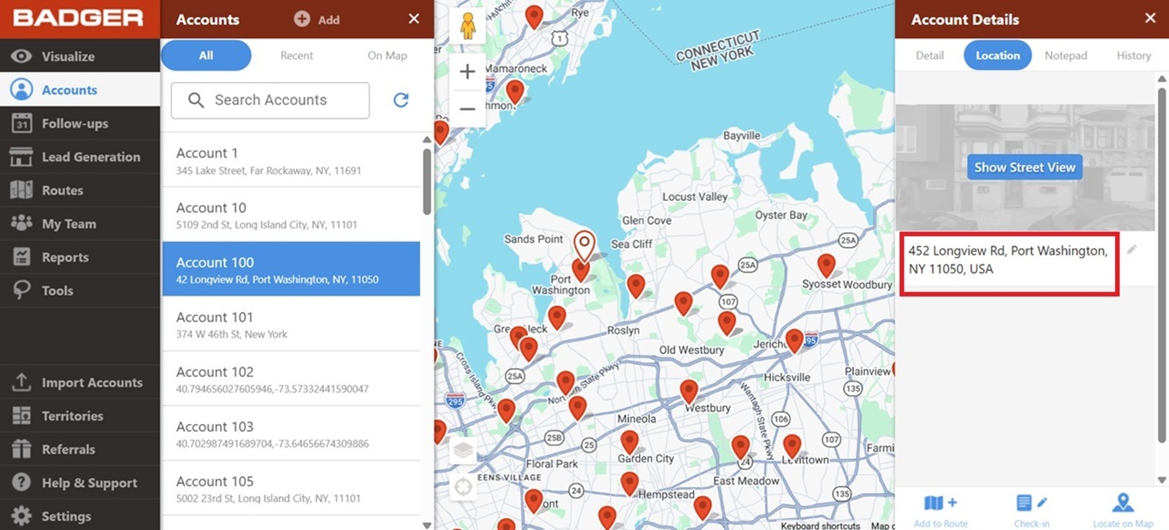Screen dimensions: 1169x530
Task: Switch to History tab
Action: tap(1133, 56)
